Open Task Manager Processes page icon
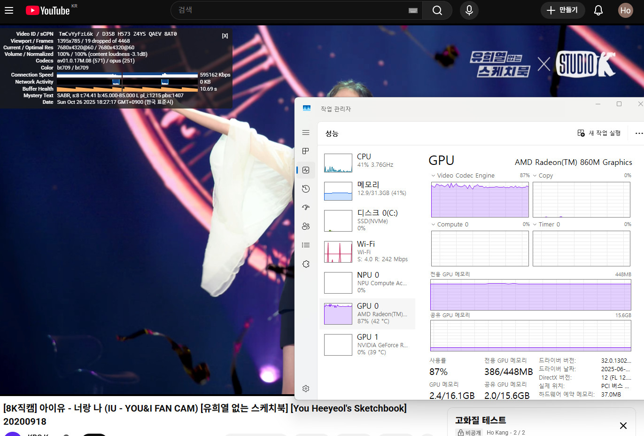Viewport: 644px width, 436px height. 306,151
